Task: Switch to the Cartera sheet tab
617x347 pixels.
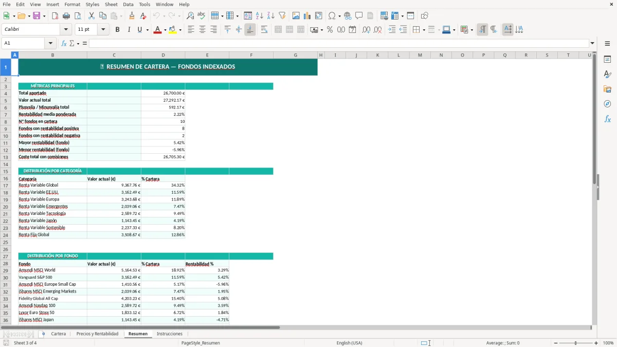Action: [x=59, y=334]
